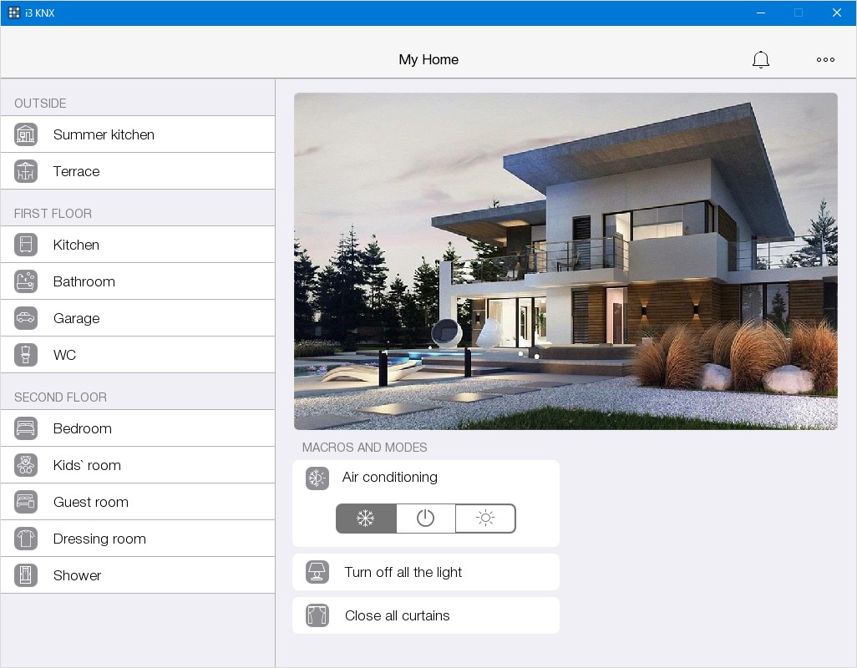Image resolution: width=857 pixels, height=668 pixels.
Task: Click the Bathroom bathtub icon
Action: coord(26,281)
